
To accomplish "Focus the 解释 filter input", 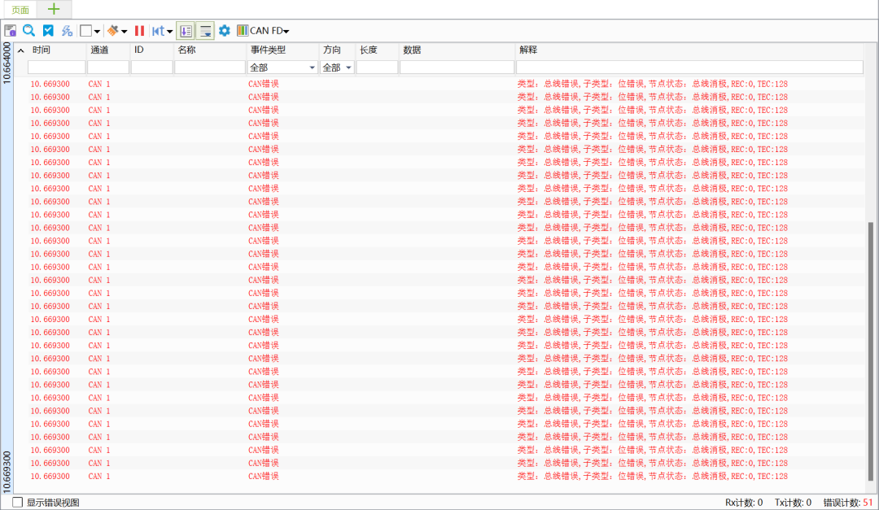I will coord(689,68).
